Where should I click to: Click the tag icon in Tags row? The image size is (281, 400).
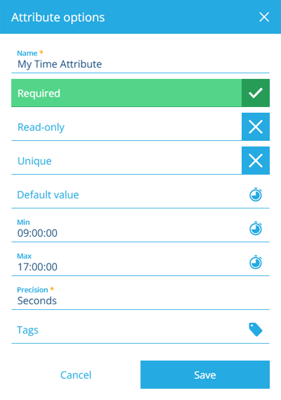256,330
